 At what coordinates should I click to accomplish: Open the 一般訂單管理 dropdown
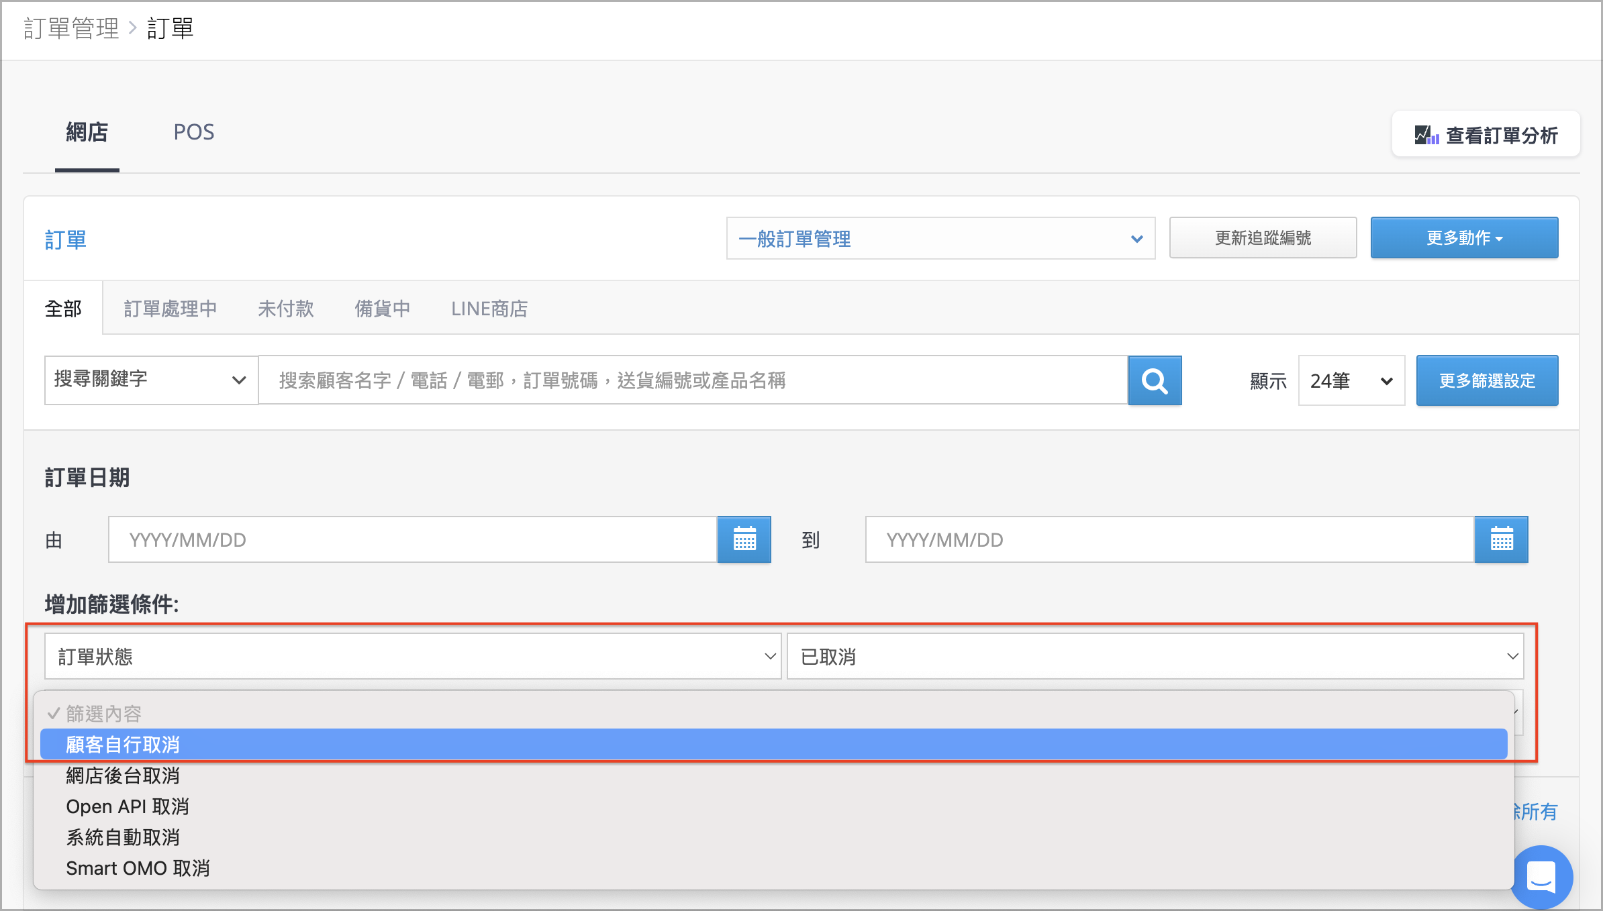click(x=940, y=238)
